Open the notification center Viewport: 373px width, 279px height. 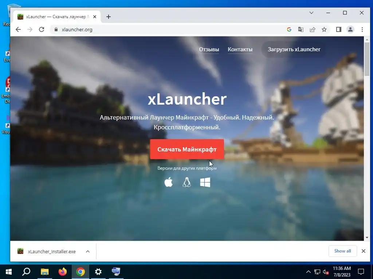pos(361,272)
